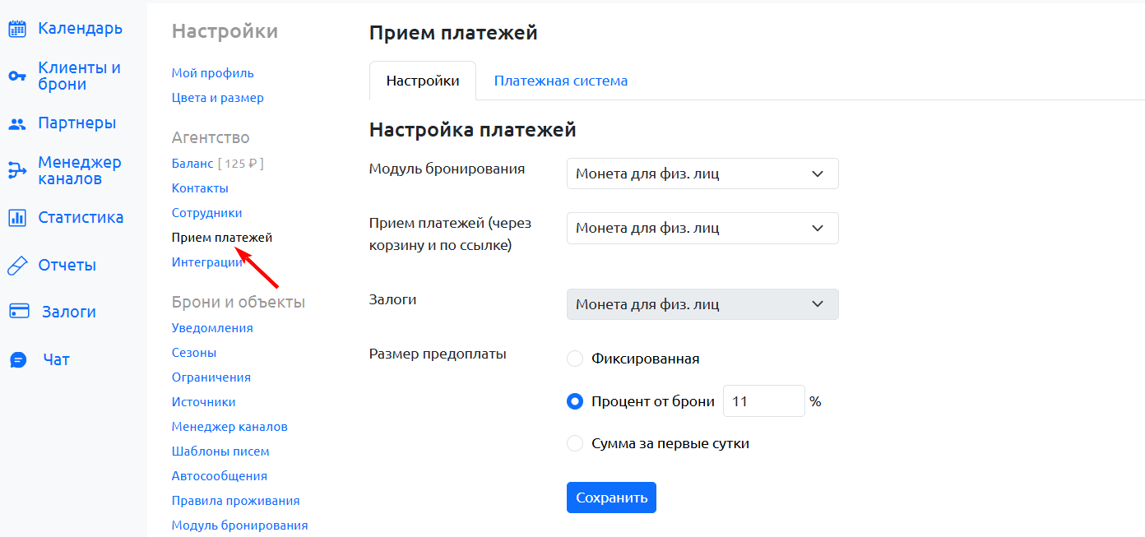
Task: Click the key icon for Клиенты и брони
Action: click(17, 76)
